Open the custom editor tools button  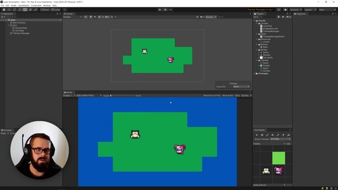36,9
